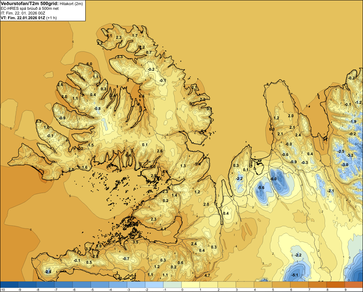Click the "4.1" temperature value

pos(163,229)
